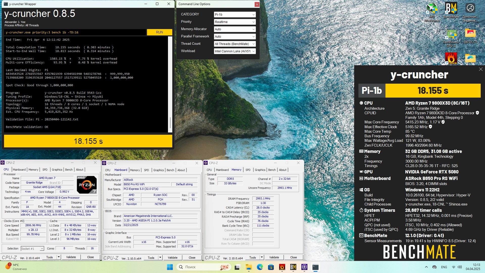485x273 pixels.
Task: Switch to About tab in CPU-Z Mainboard window
Action: (x=181, y=170)
